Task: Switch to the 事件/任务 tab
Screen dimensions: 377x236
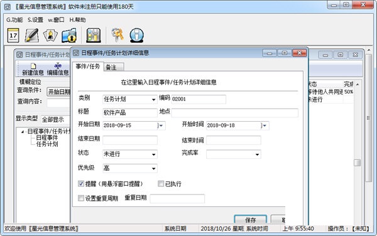Action: (x=88, y=67)
